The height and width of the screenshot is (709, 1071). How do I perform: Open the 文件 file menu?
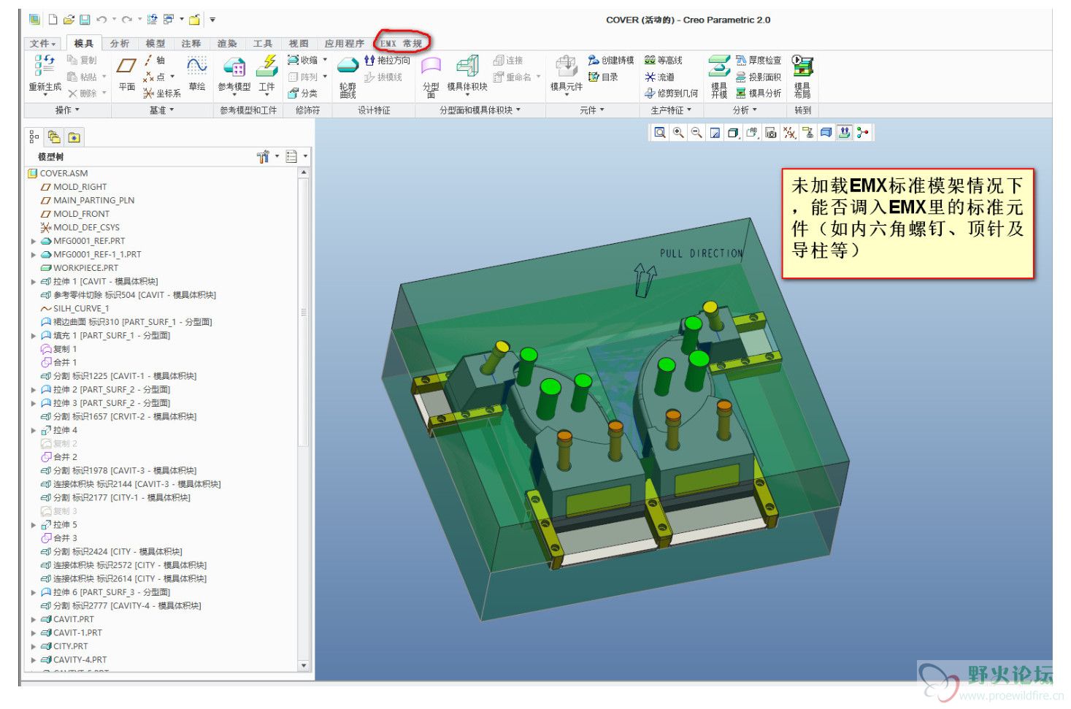coord(42,44)
